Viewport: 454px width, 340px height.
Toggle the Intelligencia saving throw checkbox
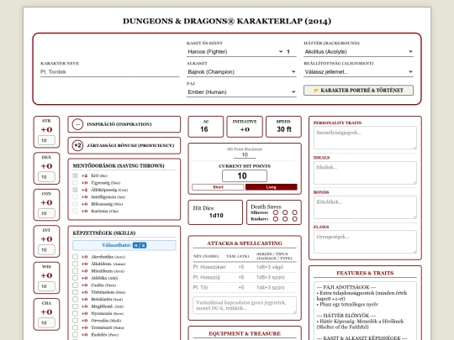tap(76, 197)
